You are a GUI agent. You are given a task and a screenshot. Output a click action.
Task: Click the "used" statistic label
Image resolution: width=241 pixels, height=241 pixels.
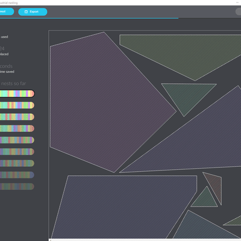point(4,37)
